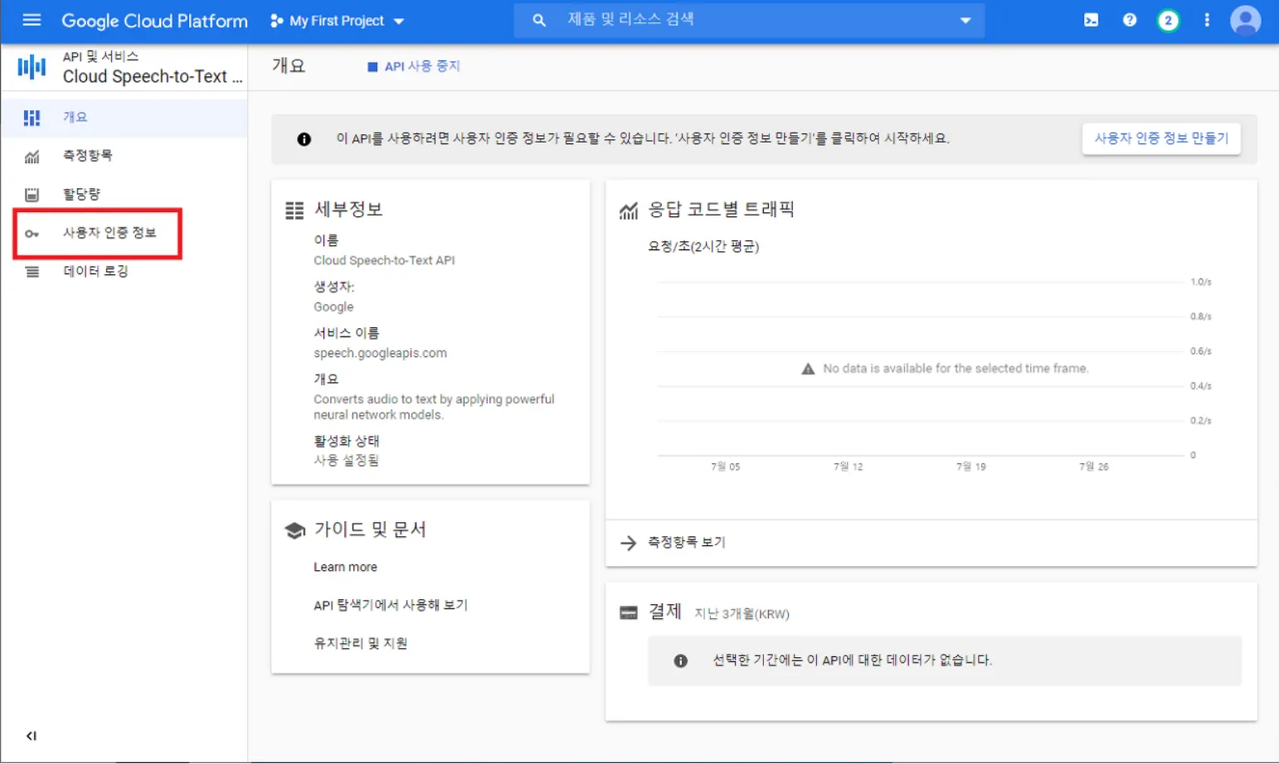This screenshot has height=764, width=1279.
Task: Click the 측정항목 보기 link
Action: (687, 543)
